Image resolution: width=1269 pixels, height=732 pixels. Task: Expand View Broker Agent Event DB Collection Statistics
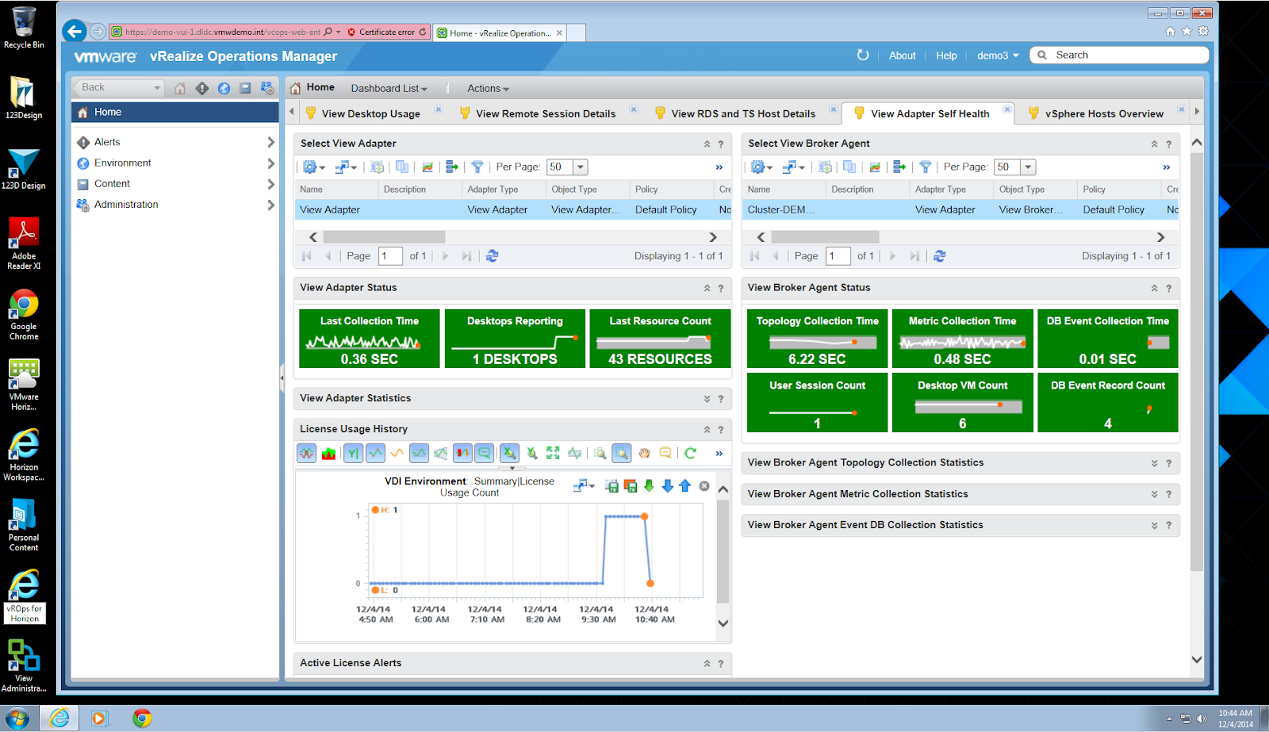[x=1154, y=525]
